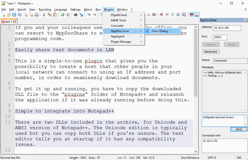Stop macro recording with the square icon
Image resolution: width=248 pixels, height=160 pixels.
(x=167, y=14)
